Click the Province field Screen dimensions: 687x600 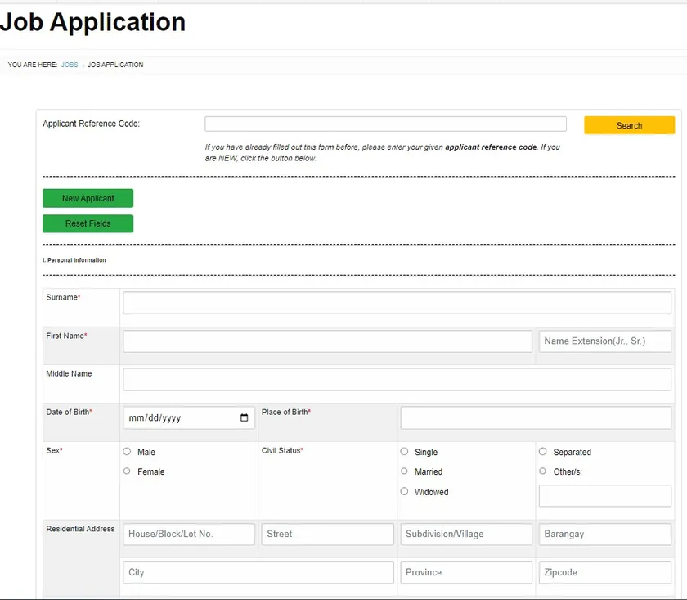tap(466, 572)
